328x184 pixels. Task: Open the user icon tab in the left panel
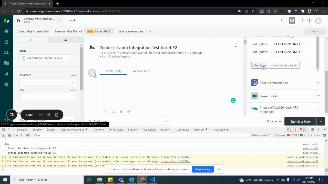click(30, 40)
